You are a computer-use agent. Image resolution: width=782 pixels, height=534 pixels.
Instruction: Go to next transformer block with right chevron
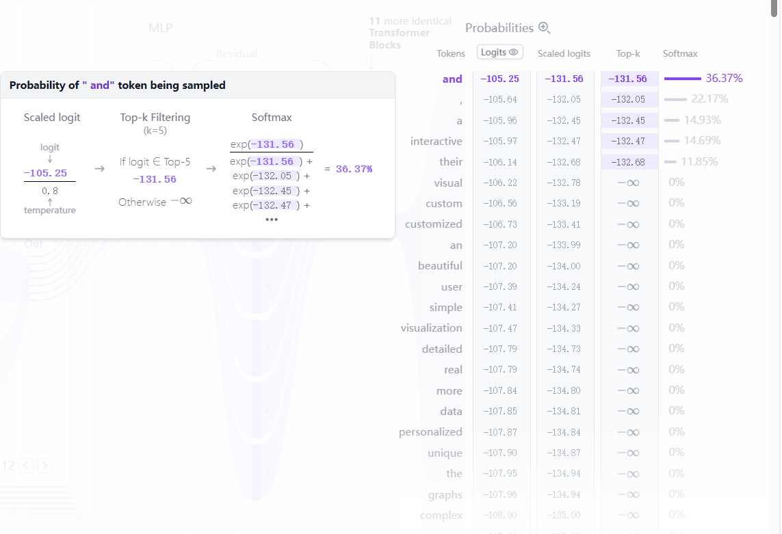44,466
